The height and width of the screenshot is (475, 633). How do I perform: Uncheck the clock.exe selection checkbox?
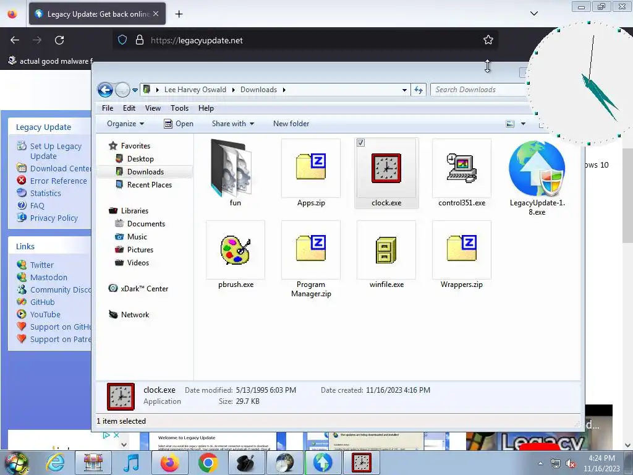[361, 143]
